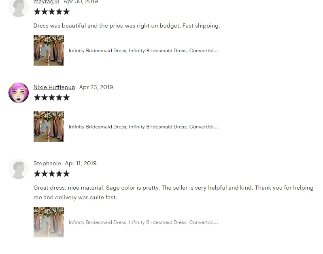The height and width of the screenshot is (254, 323).
Task: Open Stephanie's gray default avatar
Action: (19, 169)
